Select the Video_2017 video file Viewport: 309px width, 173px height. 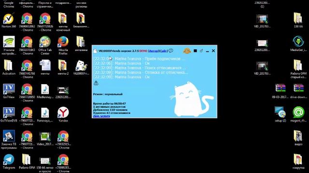point(45,138)
